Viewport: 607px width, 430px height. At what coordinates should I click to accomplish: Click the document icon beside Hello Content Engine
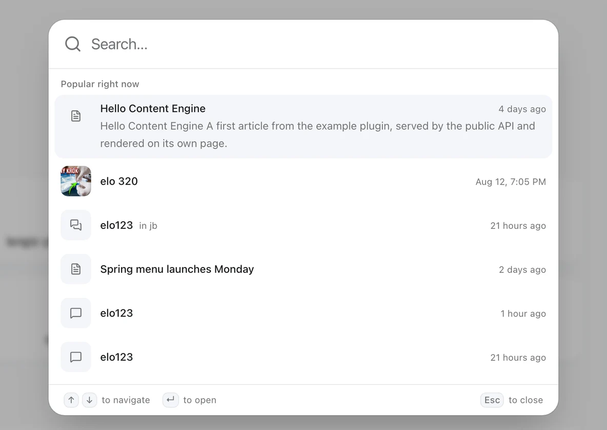(76, 116)
